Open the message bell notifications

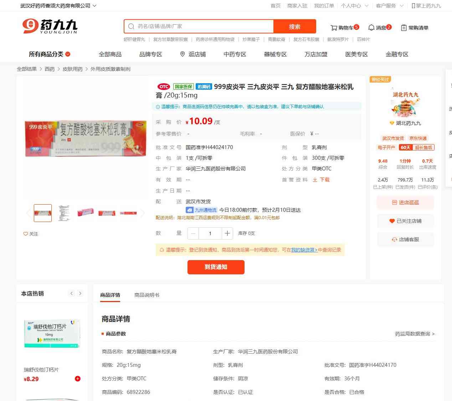coord(371,28)
